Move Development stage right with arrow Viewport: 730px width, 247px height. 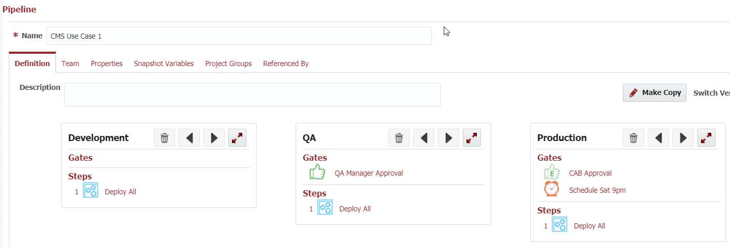point(214,138)
